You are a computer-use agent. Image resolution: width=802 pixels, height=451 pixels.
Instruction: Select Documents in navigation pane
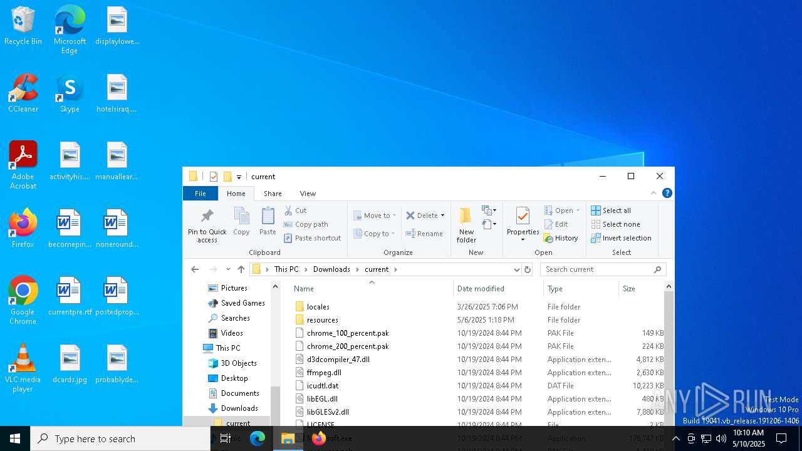click(240, 393)
